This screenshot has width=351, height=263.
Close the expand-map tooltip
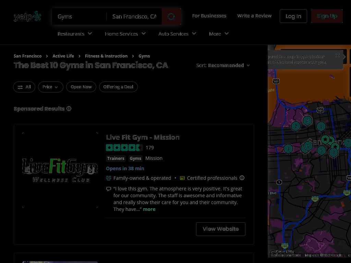point(338,55)
